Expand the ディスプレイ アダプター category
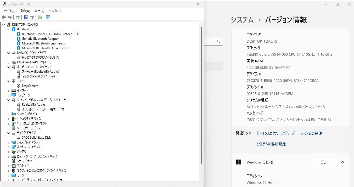The image size is (354, 187). pos(8,142)
